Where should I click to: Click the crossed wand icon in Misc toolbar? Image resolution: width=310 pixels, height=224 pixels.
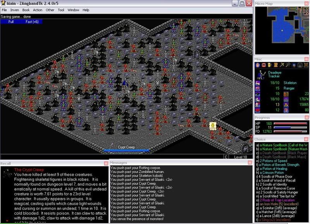point(282,65)
